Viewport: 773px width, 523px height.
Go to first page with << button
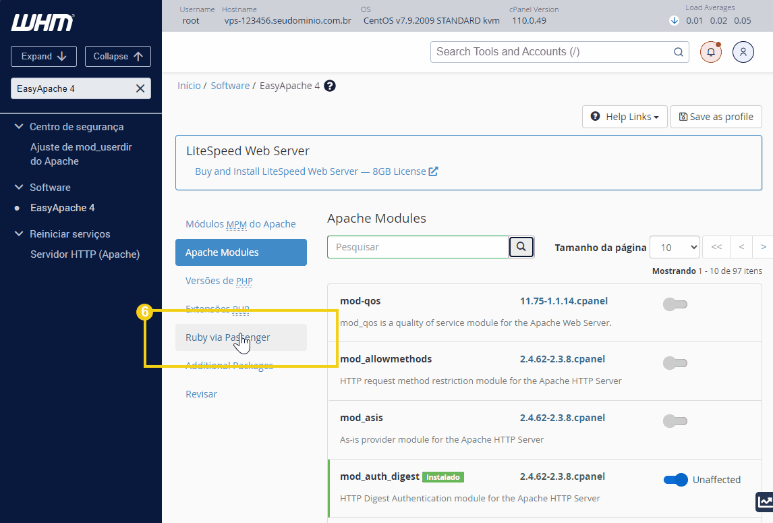point(716,247)
